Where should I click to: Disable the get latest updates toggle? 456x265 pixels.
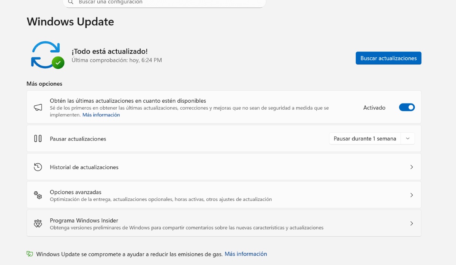tap(407, 107)
